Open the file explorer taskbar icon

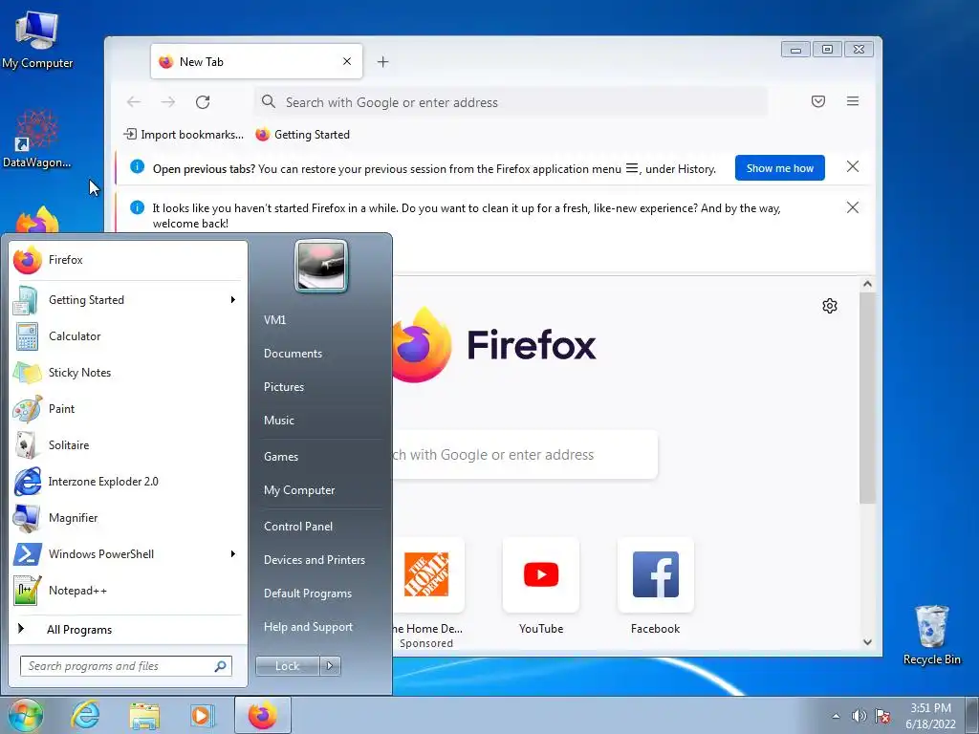tap(144, 715)
